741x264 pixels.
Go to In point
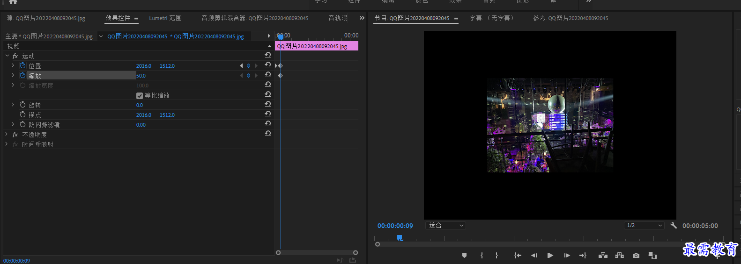pyautogui.click(x=518, y=256)
